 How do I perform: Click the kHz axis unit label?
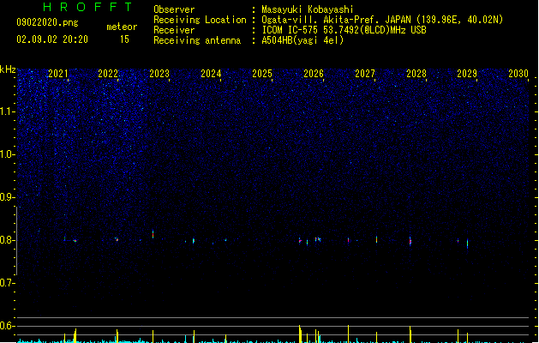click(x=8, y=69)
